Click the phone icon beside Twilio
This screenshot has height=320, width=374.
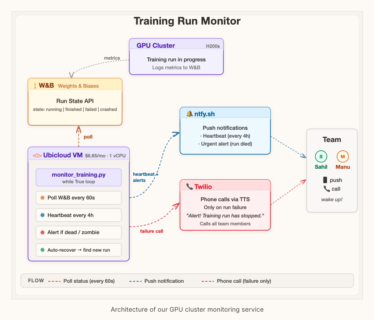(x=189, y=186)
